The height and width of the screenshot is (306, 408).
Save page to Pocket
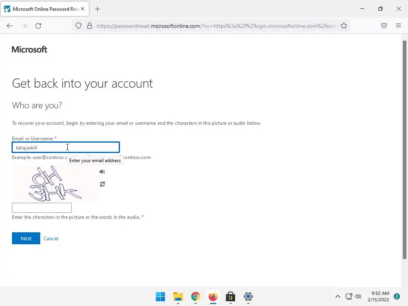tap(384, 25)
